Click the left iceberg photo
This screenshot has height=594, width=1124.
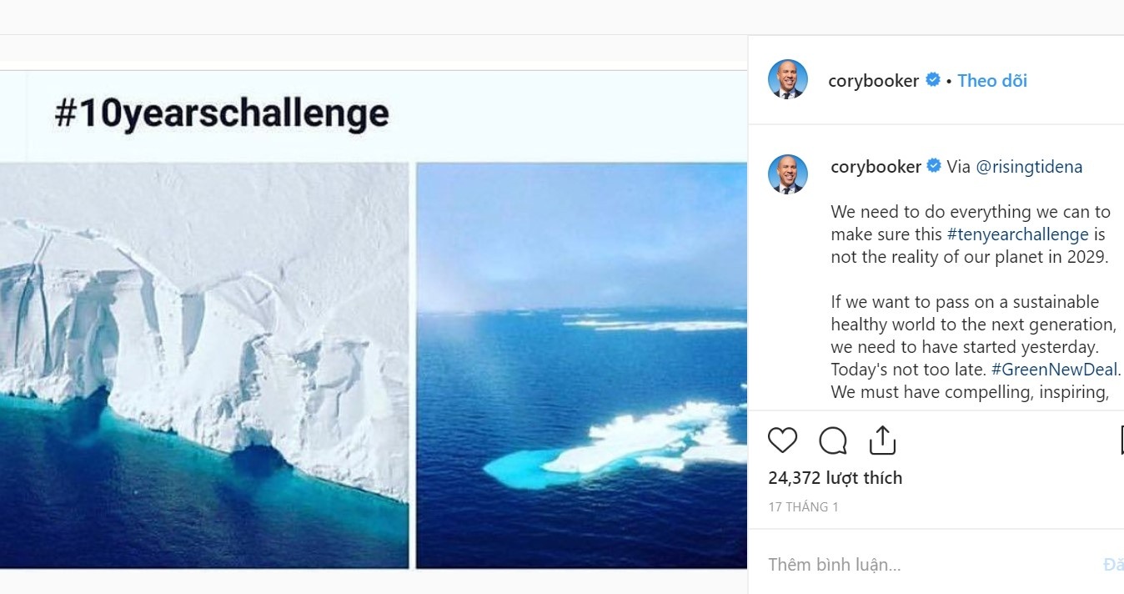pyautogui.click(x=204, y=365)
